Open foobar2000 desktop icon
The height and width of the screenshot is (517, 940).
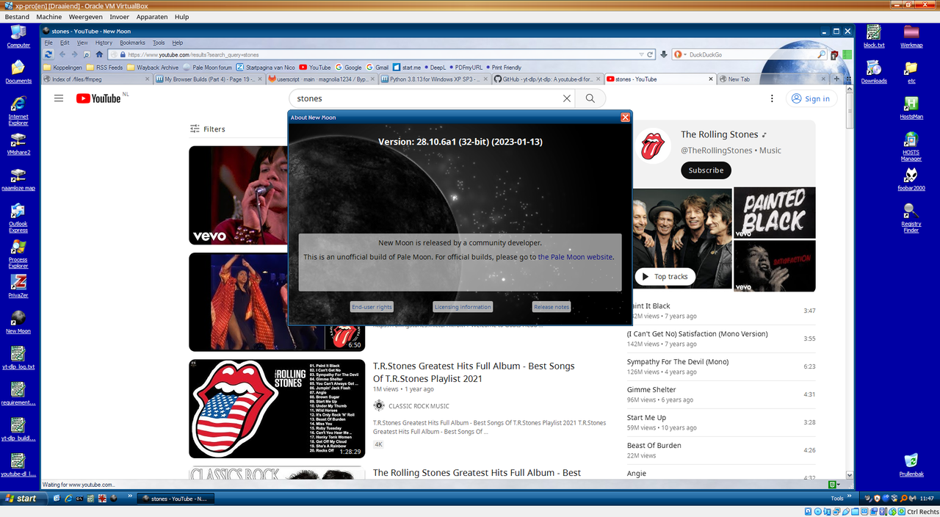pos(911,178)
